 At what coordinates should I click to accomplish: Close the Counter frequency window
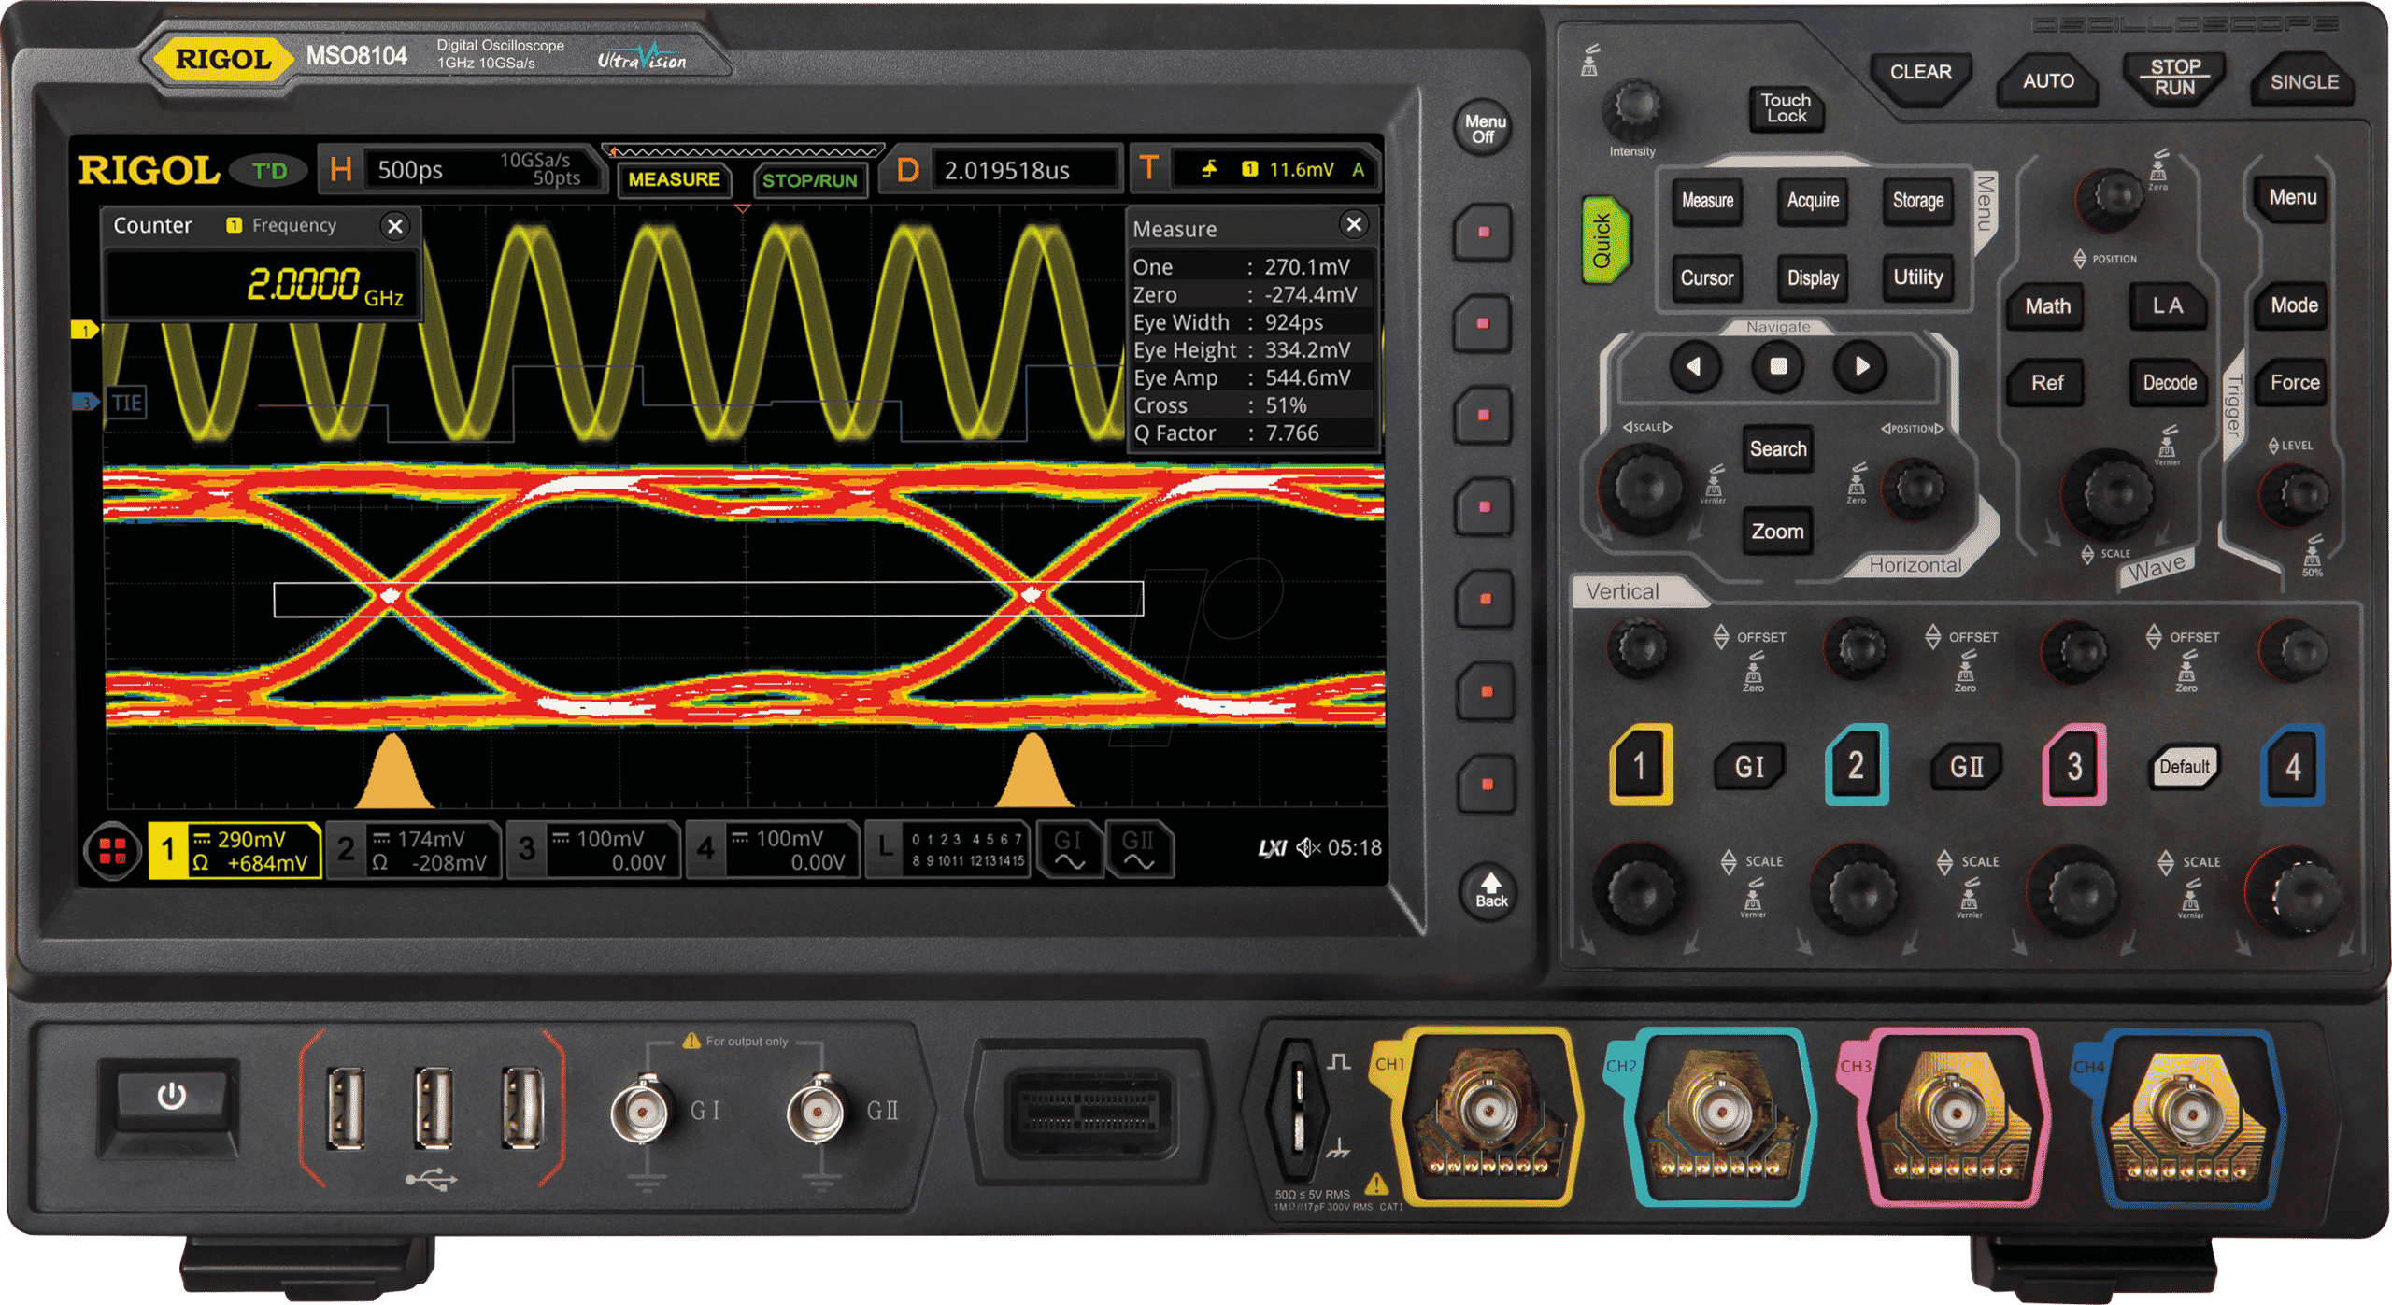[x=395, y=226]
